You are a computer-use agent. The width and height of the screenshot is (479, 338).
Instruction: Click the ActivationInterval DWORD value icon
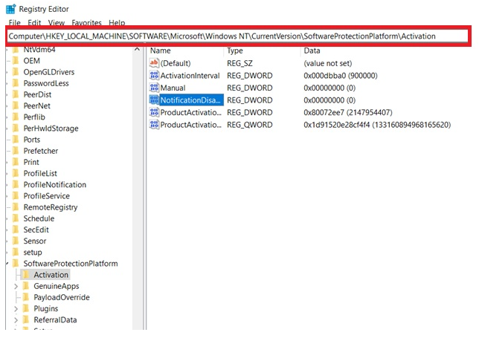coord(154,76)
